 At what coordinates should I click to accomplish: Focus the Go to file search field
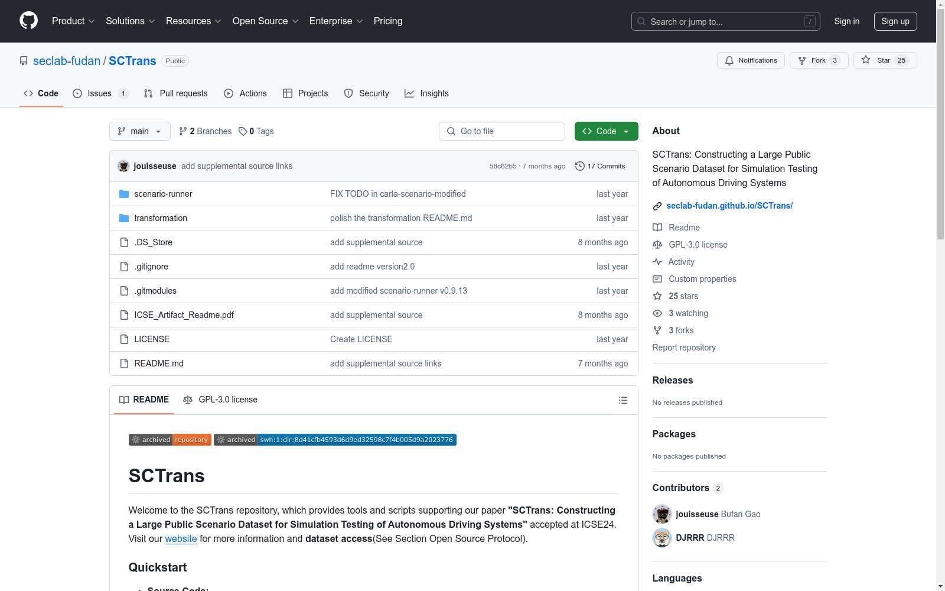point(502,131)
